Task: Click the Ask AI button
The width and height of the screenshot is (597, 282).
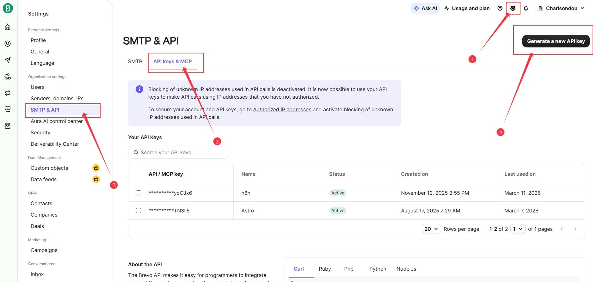Action: point(425,8)
